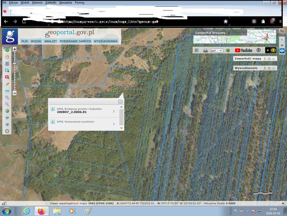
Task: Open the geoportal g logo home
Action: click(10, 36)
